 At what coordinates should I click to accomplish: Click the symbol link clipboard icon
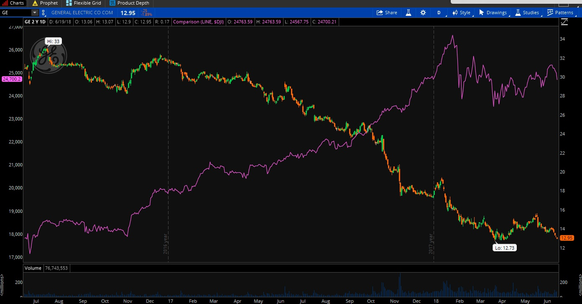tap(44, 12)
